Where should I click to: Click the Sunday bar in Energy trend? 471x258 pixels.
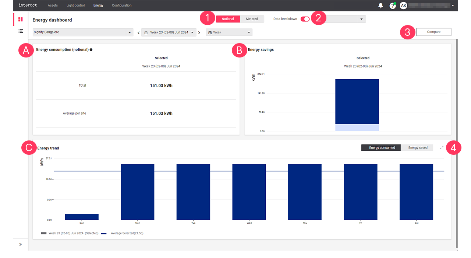click(81, 217)
